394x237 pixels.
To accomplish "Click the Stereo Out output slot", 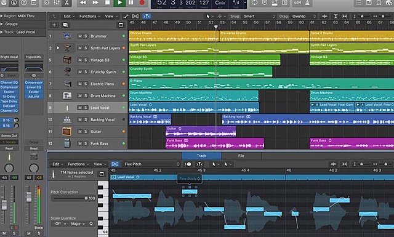I will tap(9, 135).
